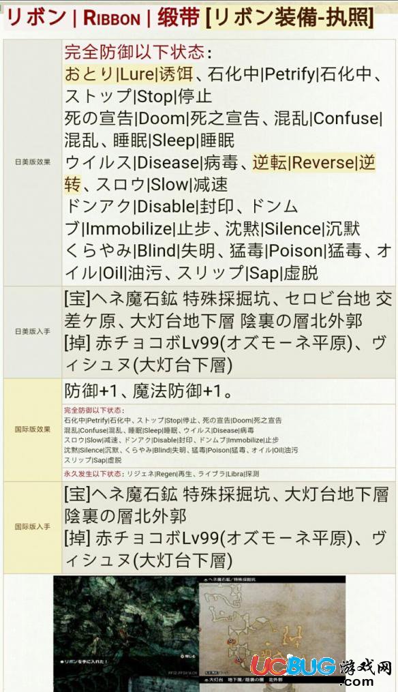Click the red treasure marker on map

click(231, 641)
